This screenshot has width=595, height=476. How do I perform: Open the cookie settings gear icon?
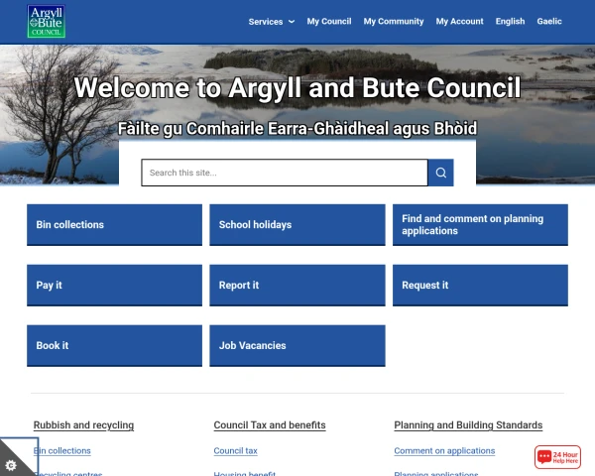click(x=11, y=464)
